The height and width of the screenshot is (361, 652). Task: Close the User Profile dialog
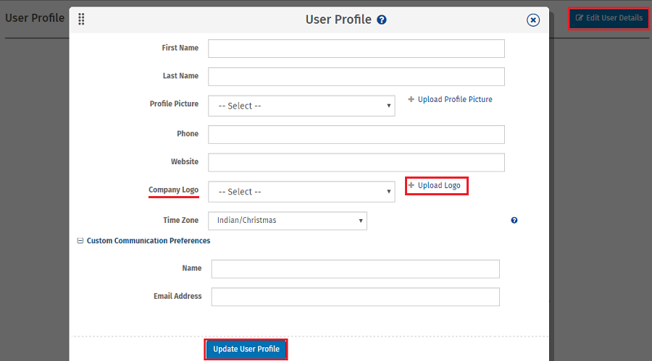click(x=533, y=20)
